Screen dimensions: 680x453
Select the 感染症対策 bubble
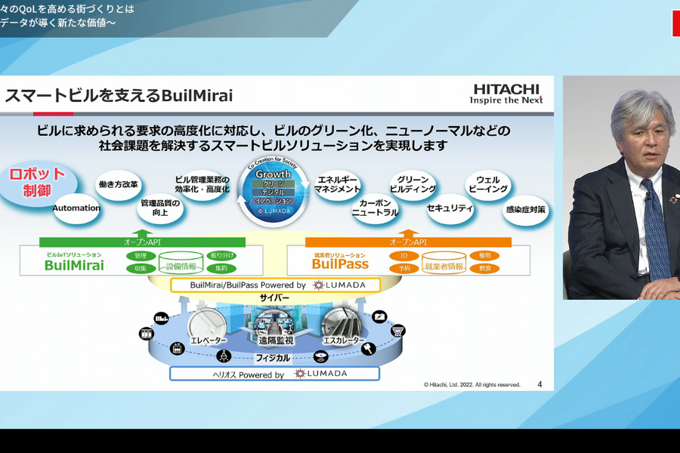pyautogui.click(x=526, y=210)
